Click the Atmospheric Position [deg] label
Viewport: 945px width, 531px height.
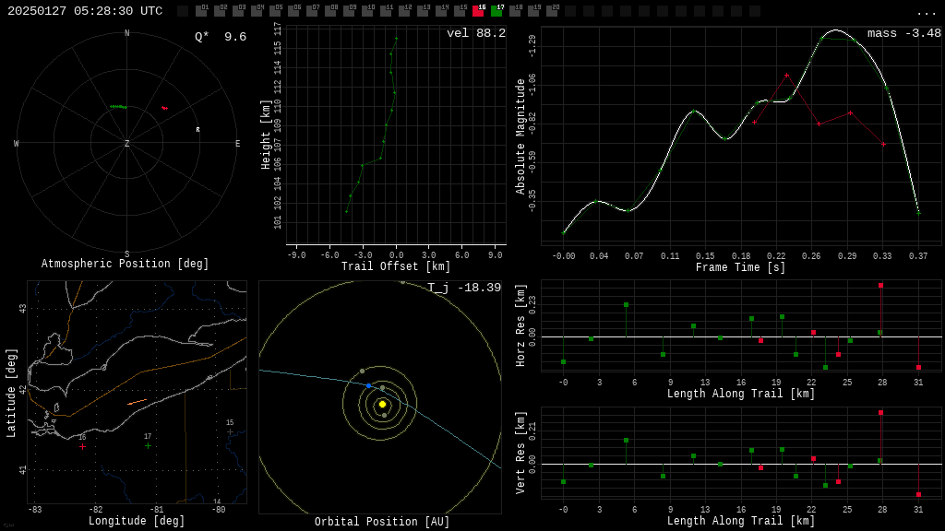[125, 264]
